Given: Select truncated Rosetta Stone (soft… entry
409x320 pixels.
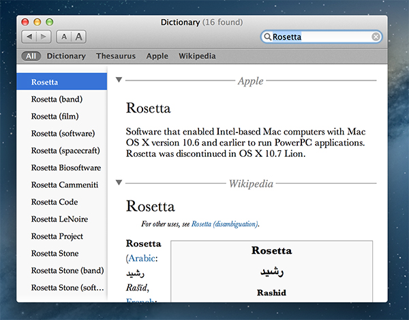Looking at the screenshot, I should pyautogui.click(x=62, y=288).
